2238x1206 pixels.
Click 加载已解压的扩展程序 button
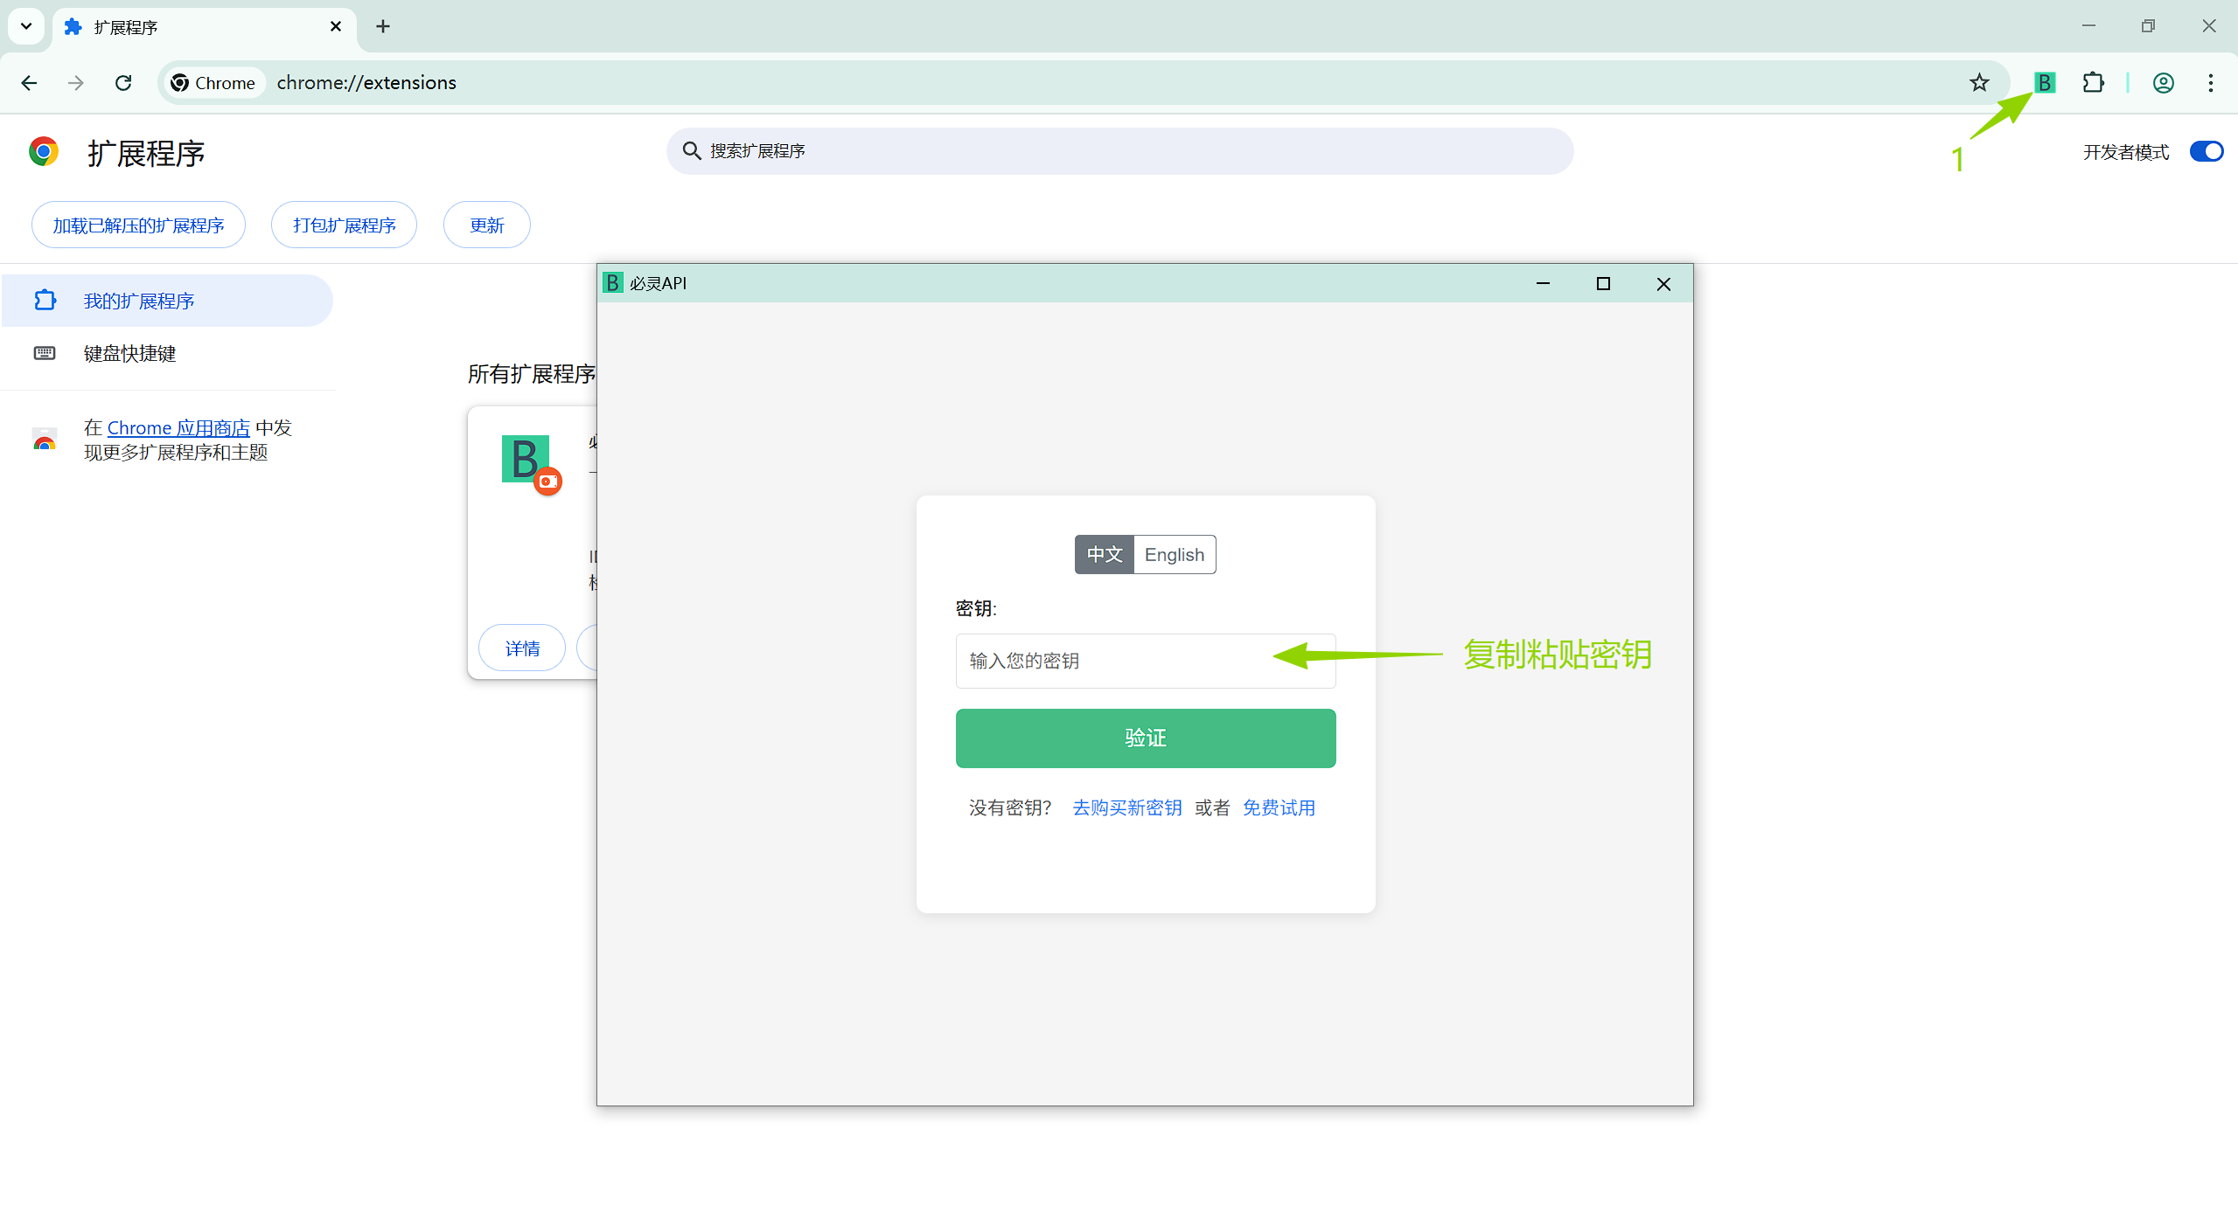[x=138, y=225]
